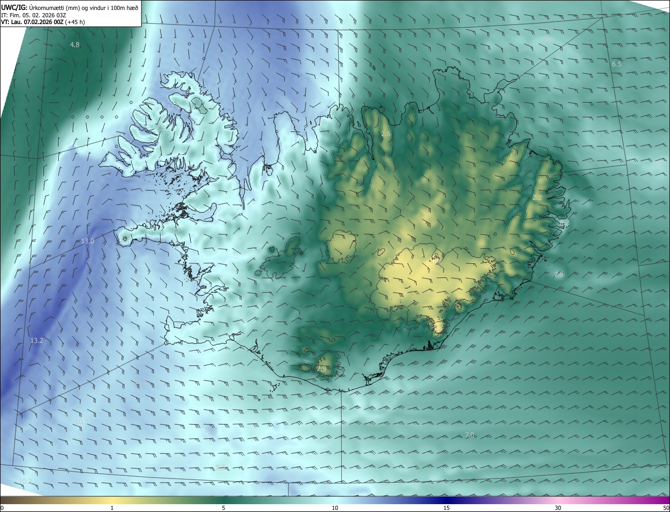Click the color scale tick label '50'
670x512 pixels.
(x=666, y=508)
